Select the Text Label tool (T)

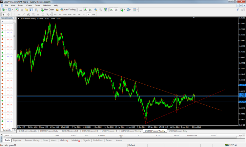[x=43, y=14]
